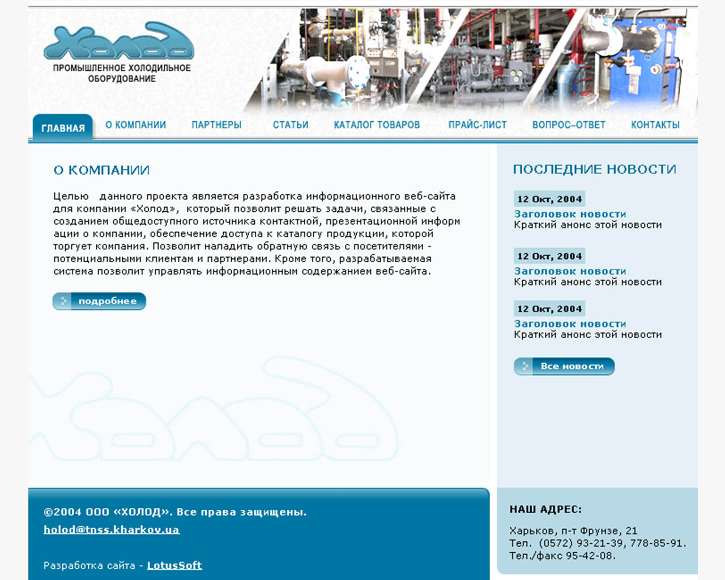Image resolution: width=725 pixels, height=580 pixels.
Task: Click the О КОМПАНИИ section heading
Action: click(x=101, y=170)
